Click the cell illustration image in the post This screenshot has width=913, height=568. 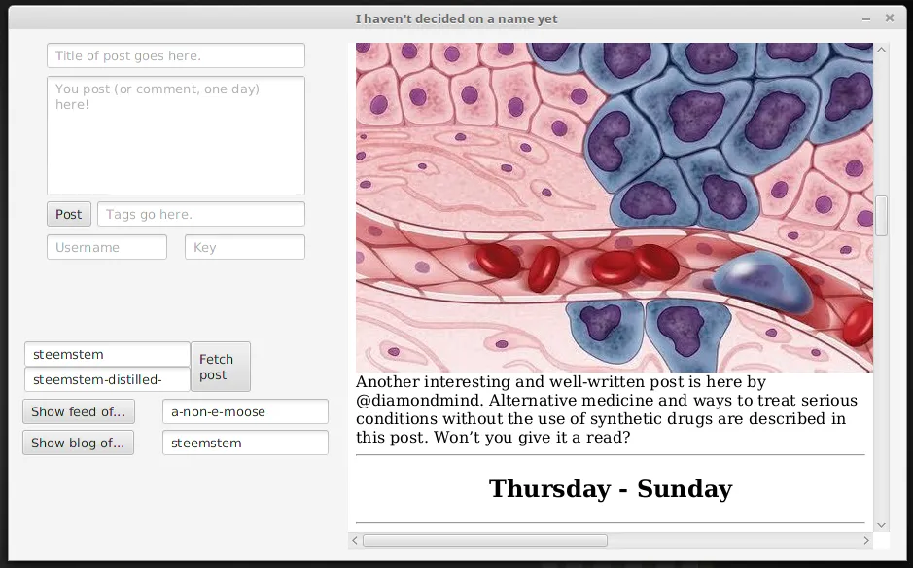pyautogui.click(x=615, y=207)
